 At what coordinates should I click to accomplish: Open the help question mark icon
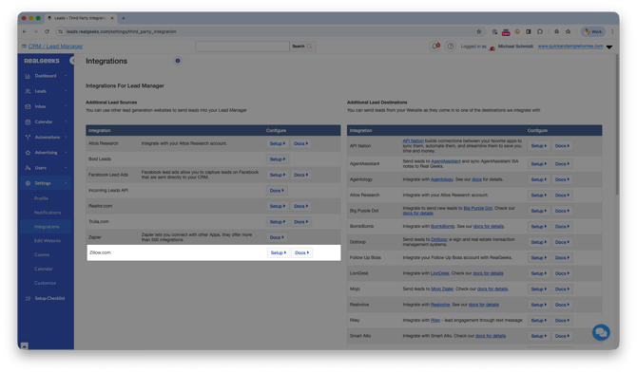click(450, 47)
